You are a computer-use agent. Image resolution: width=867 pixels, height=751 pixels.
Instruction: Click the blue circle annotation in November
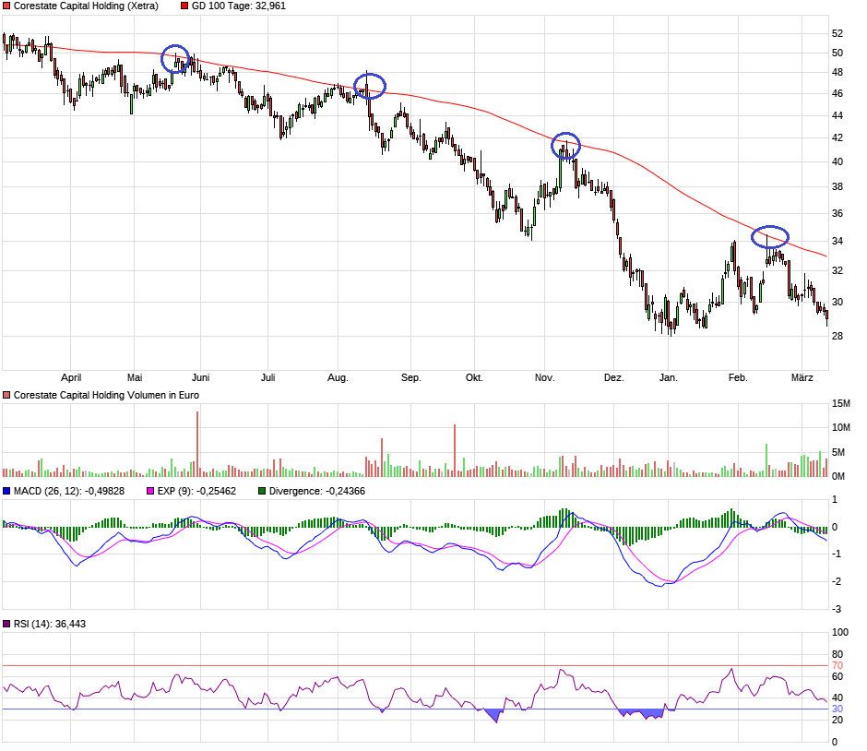point(565,145)
